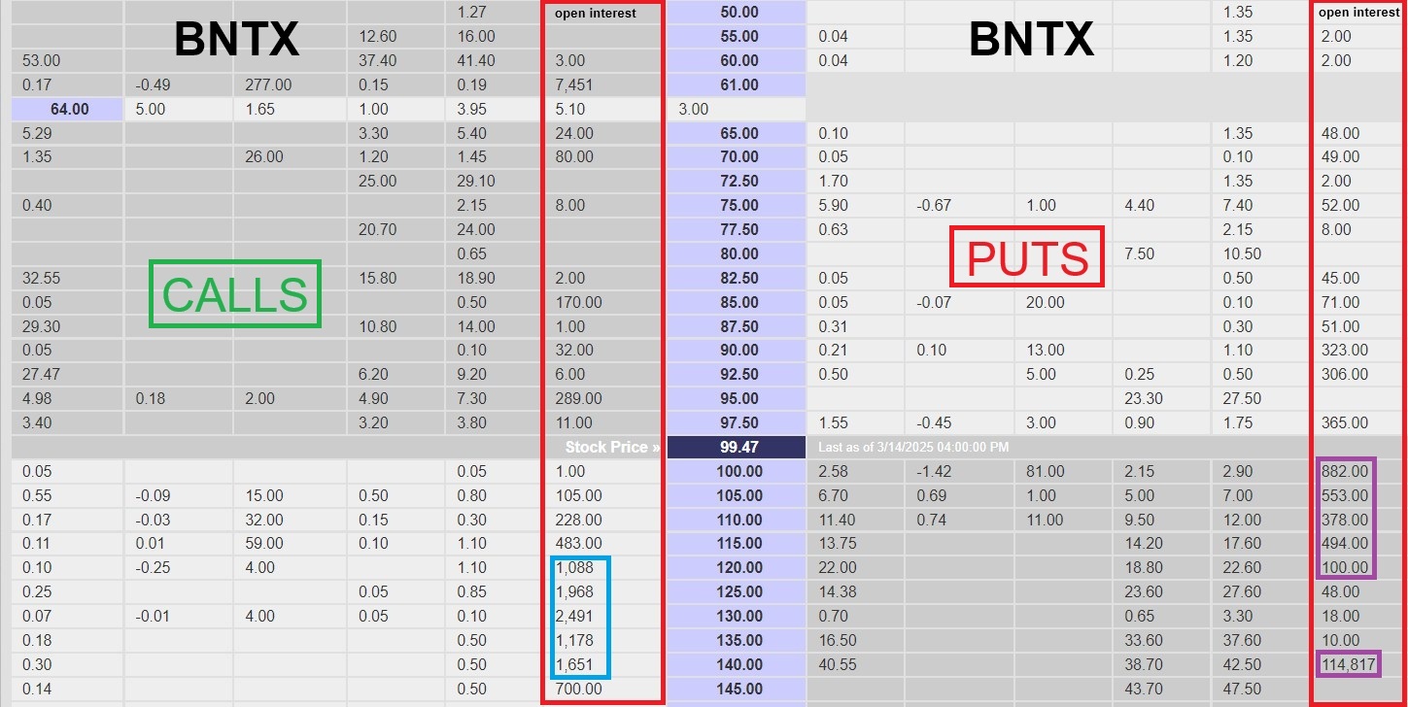1408x707 pixels.
Task: Click put open interest 494.00
Action: coord(1345,543)
